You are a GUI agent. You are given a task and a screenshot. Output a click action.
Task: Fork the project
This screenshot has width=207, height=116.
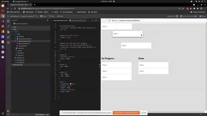click(x=52, y=16)
